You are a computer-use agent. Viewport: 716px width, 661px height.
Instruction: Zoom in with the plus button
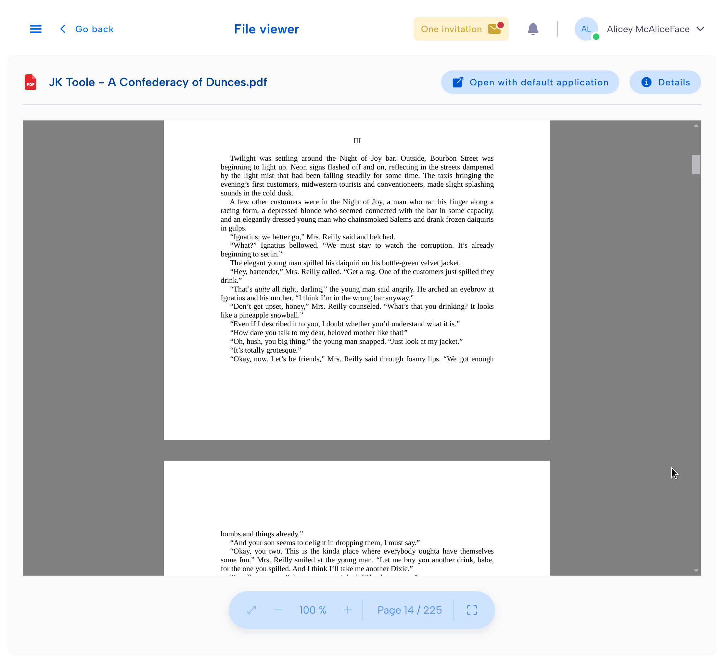348,610
